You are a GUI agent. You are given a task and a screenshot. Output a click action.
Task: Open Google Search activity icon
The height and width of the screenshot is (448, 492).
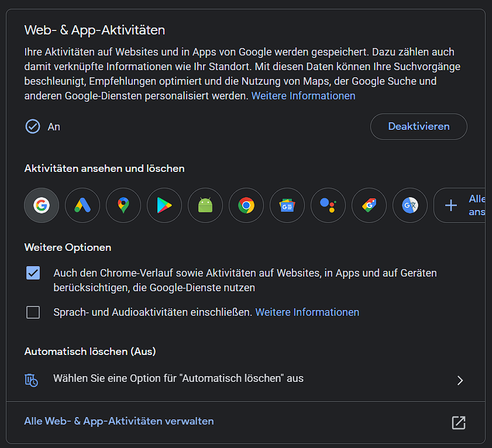pyautogui.click(x=42, y=205)
